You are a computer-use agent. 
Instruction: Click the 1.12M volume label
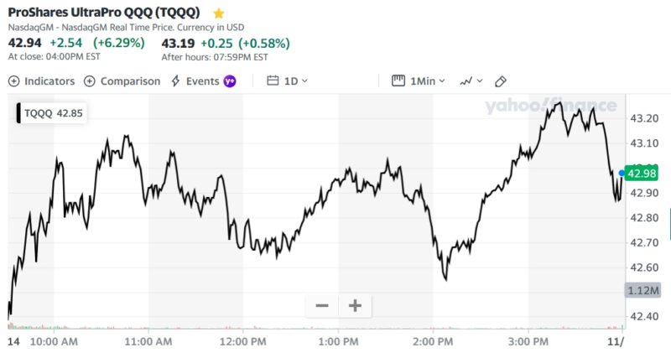[643, 290]
